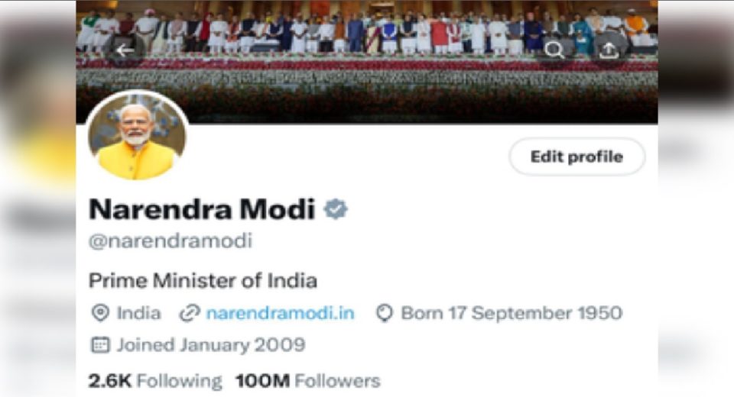Screen dimensions: 734x397
Task: Click the Joined January 2009 text
Action: pyautogui.click(x=211, y=345)
